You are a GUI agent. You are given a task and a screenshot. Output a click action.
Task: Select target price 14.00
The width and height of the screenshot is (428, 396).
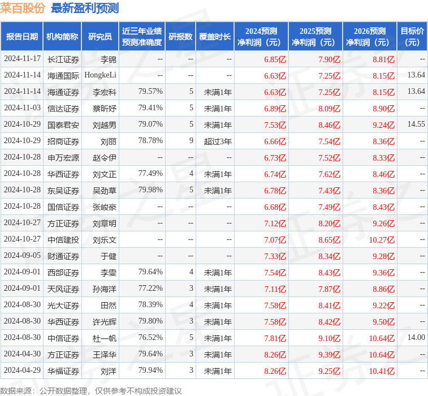416,337
